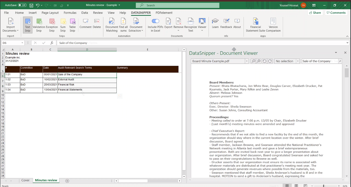
Task: Toggle the AutoSave switch
Action: coord(22,5)
